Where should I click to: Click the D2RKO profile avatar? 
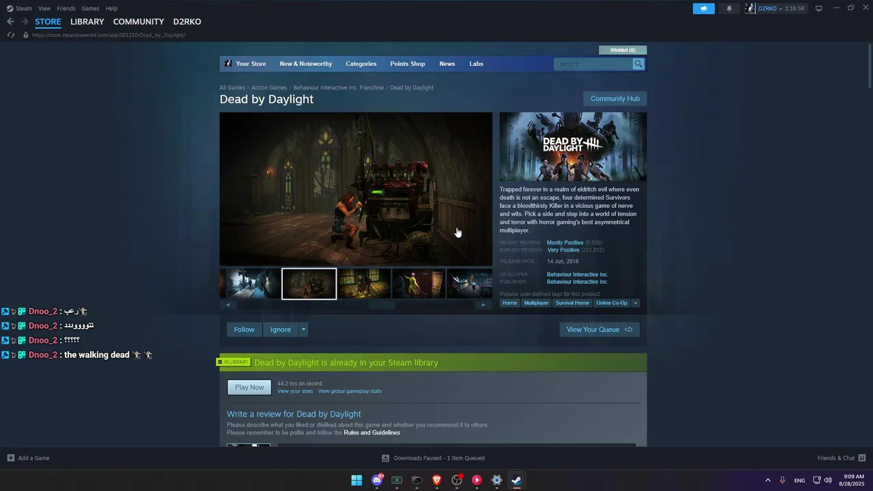coord(750,8)
